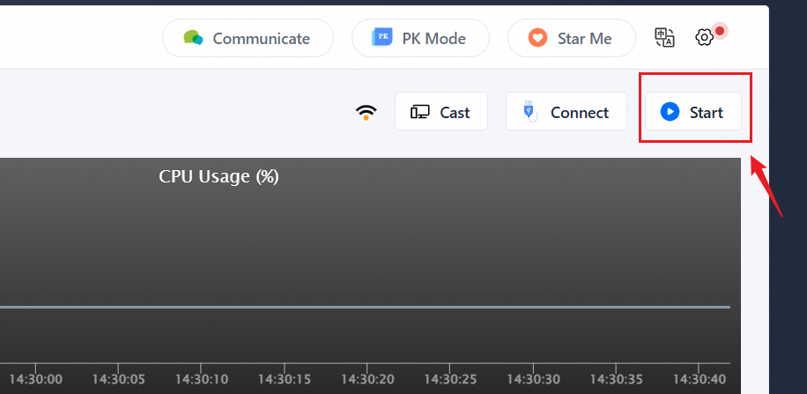807x394 pixels.
Task: Check the Wi-Fi connection status icon
Action: coord(366,112)
